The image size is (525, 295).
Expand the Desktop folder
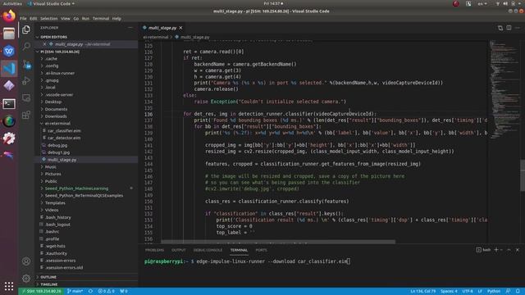(86, 102)
